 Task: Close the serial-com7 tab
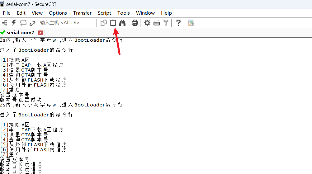[40, 33]
